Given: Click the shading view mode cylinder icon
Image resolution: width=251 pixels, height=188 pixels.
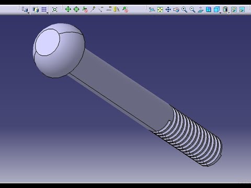Looking at the screenshot, I should pos(225,9).
